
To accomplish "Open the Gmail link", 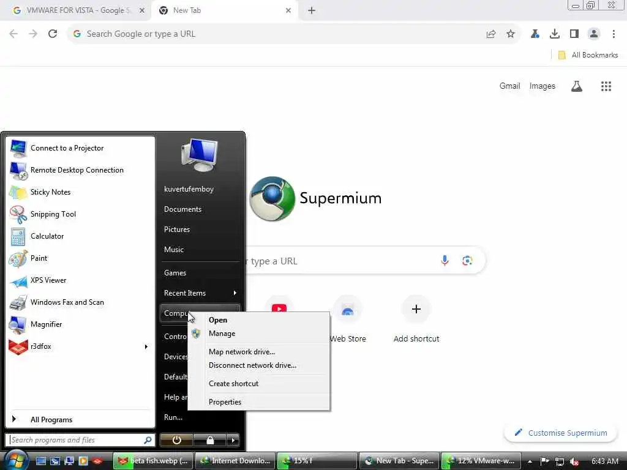I will 510,86.
